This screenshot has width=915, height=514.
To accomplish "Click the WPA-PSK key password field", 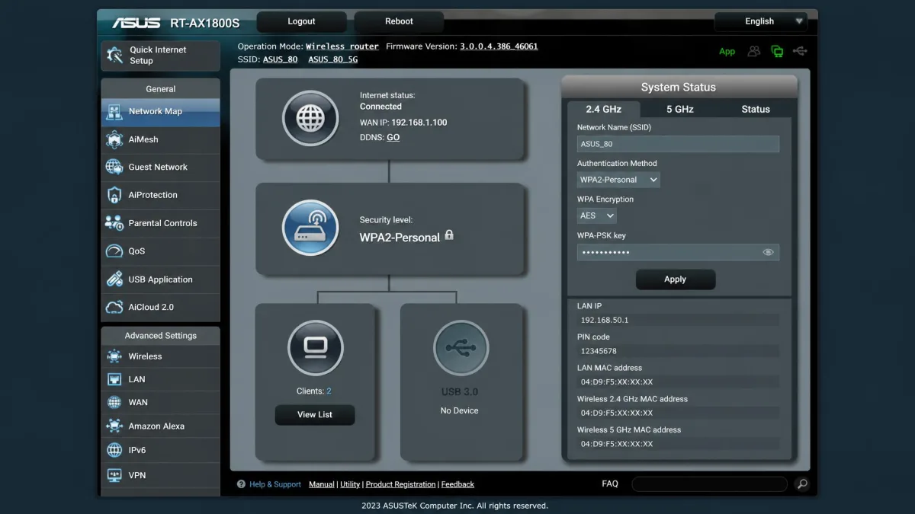I will 678,252.
